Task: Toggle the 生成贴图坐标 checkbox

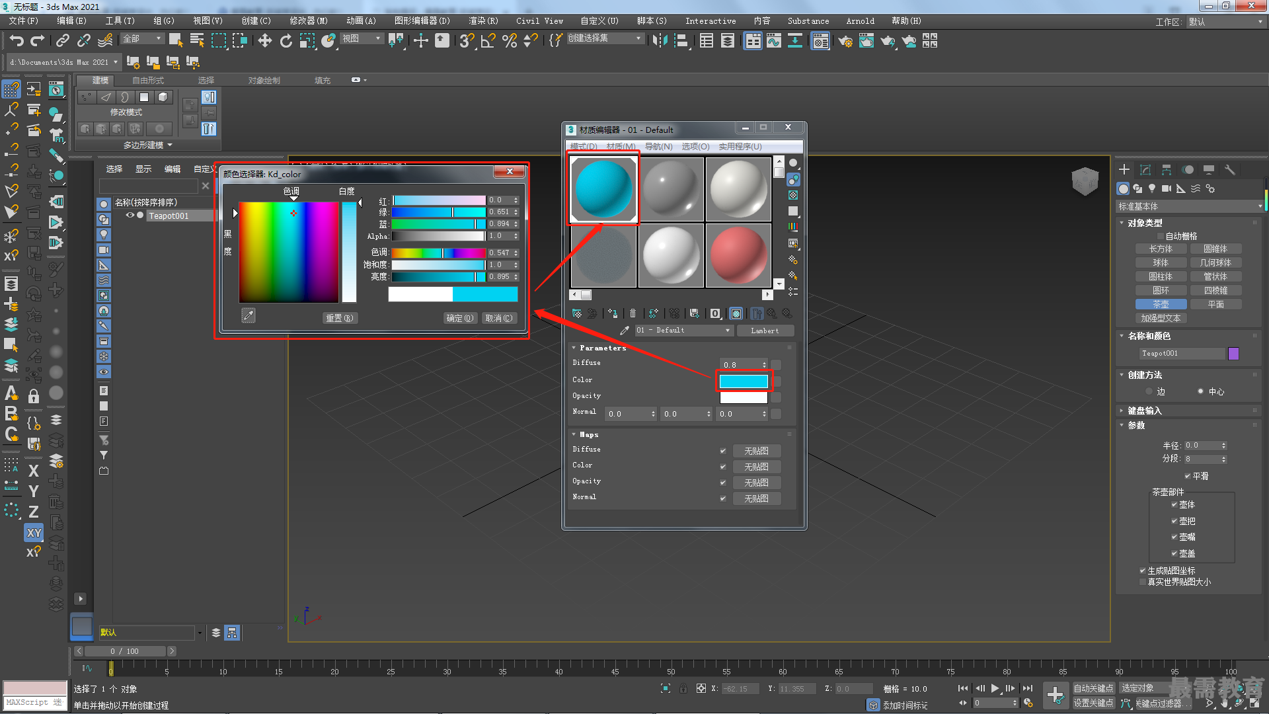Action: pos(1143,571)
